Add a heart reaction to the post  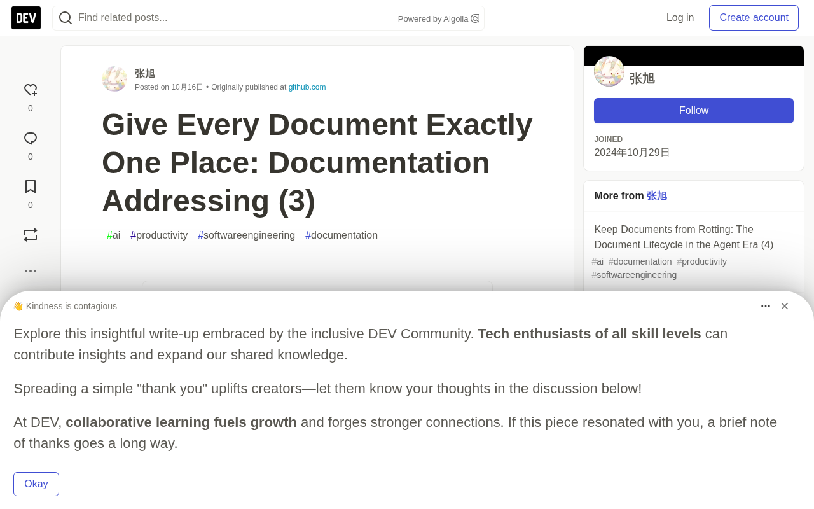click(31, 90)
